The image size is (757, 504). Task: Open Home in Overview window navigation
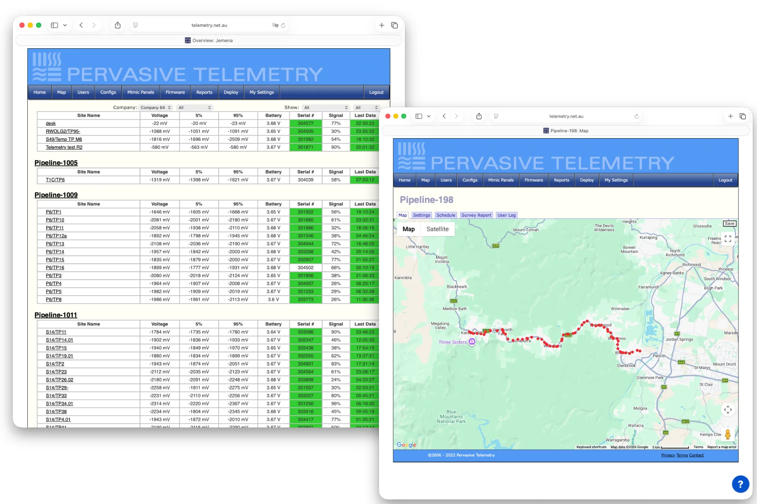point(40,92)
